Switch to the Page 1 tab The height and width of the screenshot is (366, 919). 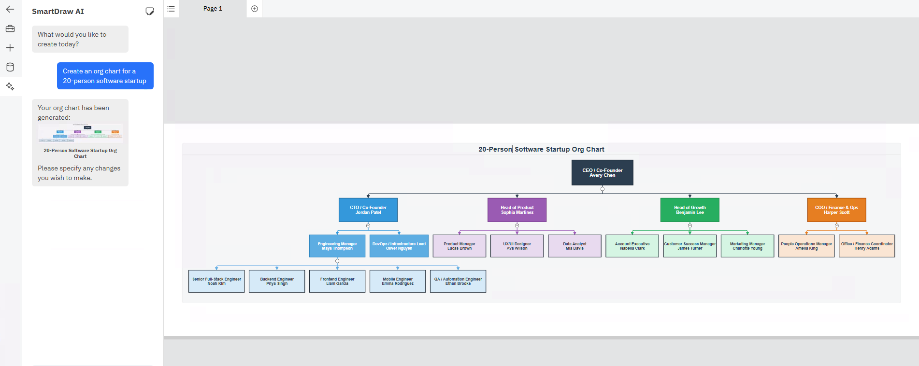pos(213,9)
